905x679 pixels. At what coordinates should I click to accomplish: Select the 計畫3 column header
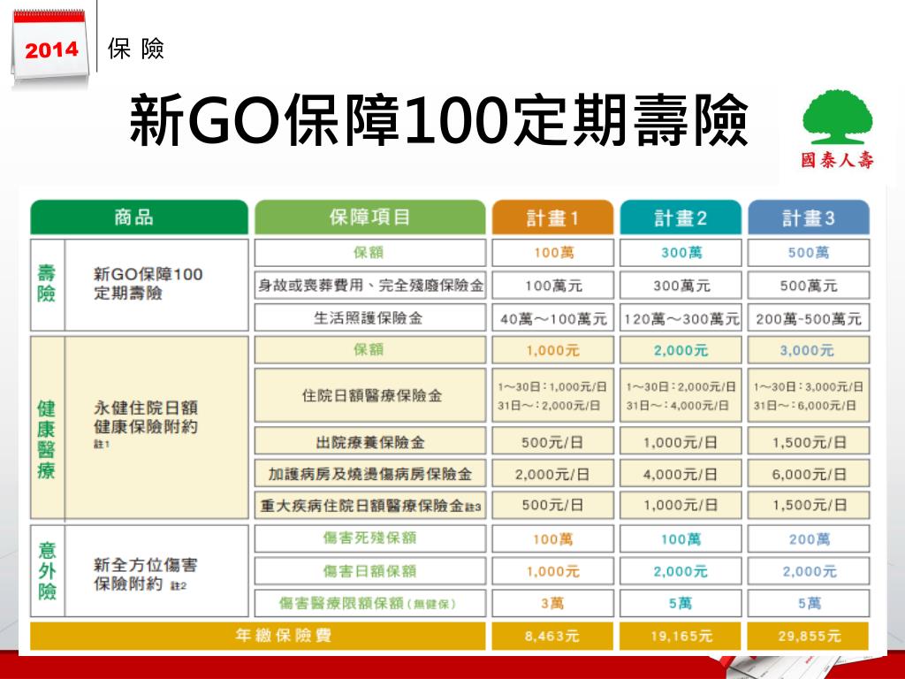pyautogui.click(x=809, y=217)
